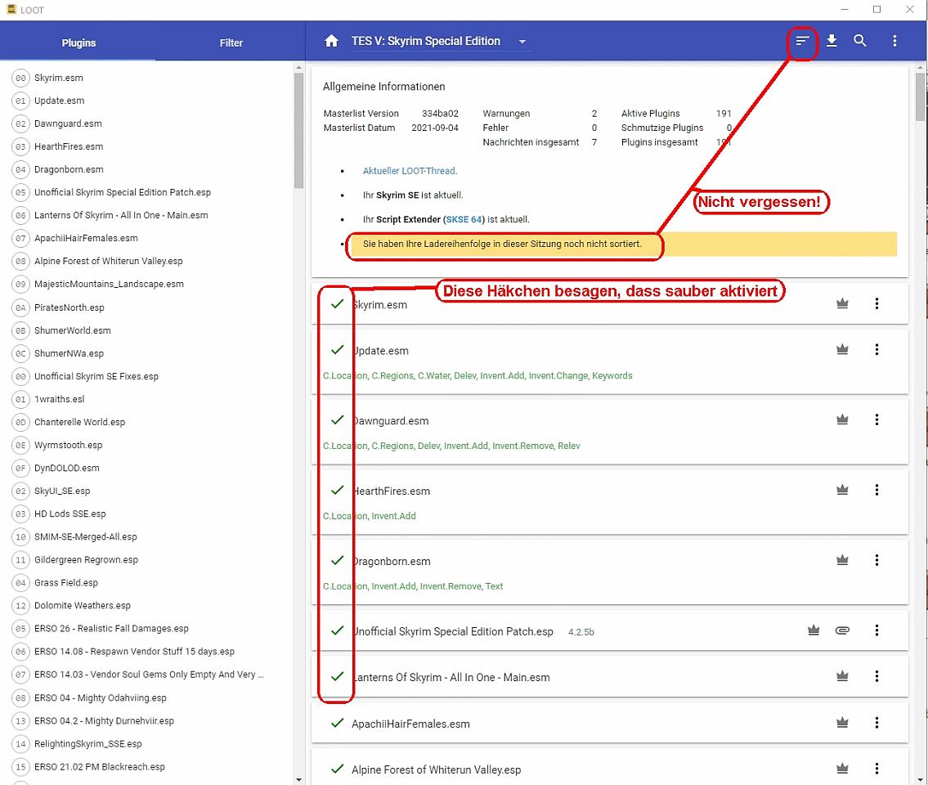Click the plugin cards vertical scrollbar thumb

pyautogui.click(x=920, y=96)
